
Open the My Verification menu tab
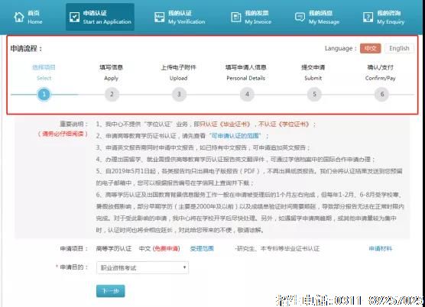click(x=180, y=17)
